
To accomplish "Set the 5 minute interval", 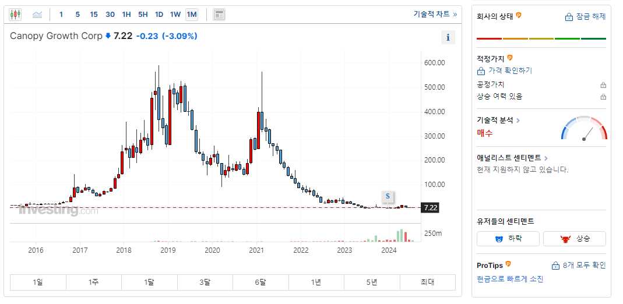I will (78, 15).
